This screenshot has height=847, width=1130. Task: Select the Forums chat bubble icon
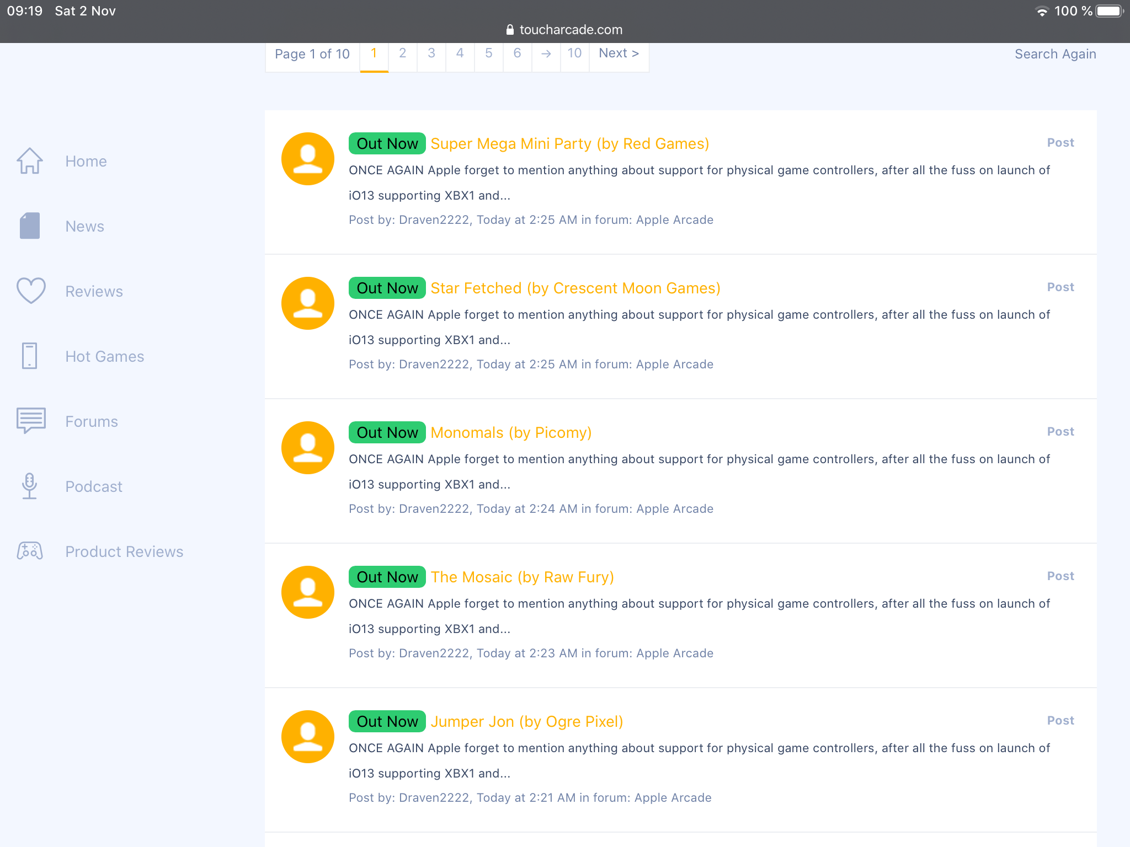31,421
